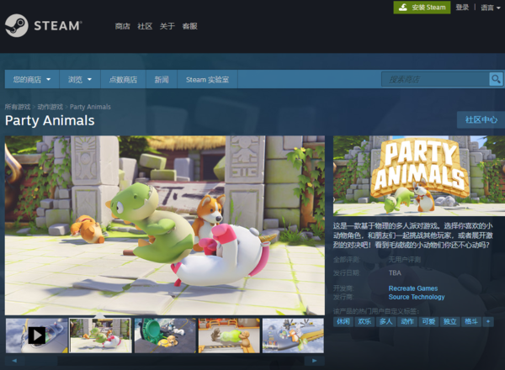Select the orange arena crocodile thumbnail
The height and width of the screenshot is (370, 505).
[229, 336]
